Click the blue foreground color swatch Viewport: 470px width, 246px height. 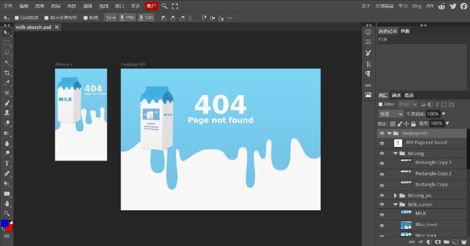(x=5, y=223)
